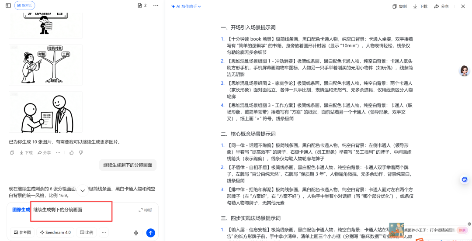The height and width of the screenshot is (241, 472).
Task: Download the generated images via chat 下载
Action: tap(26, 152)
